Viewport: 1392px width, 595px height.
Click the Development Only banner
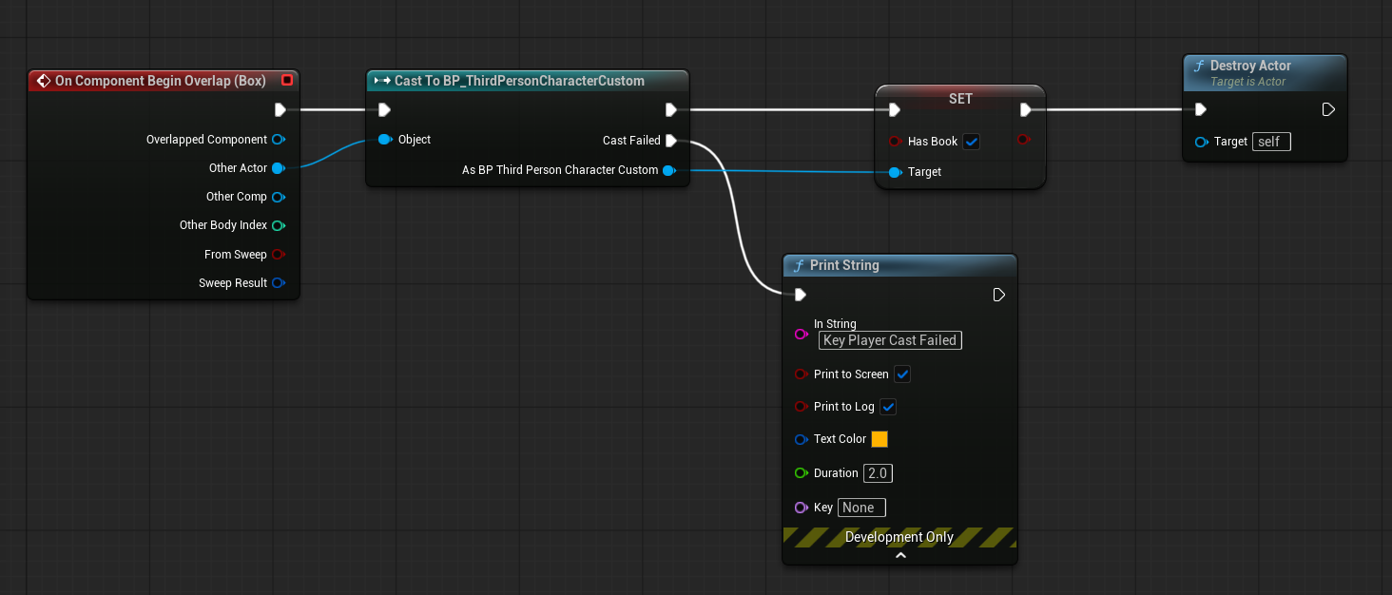click(x=899, y=537)
